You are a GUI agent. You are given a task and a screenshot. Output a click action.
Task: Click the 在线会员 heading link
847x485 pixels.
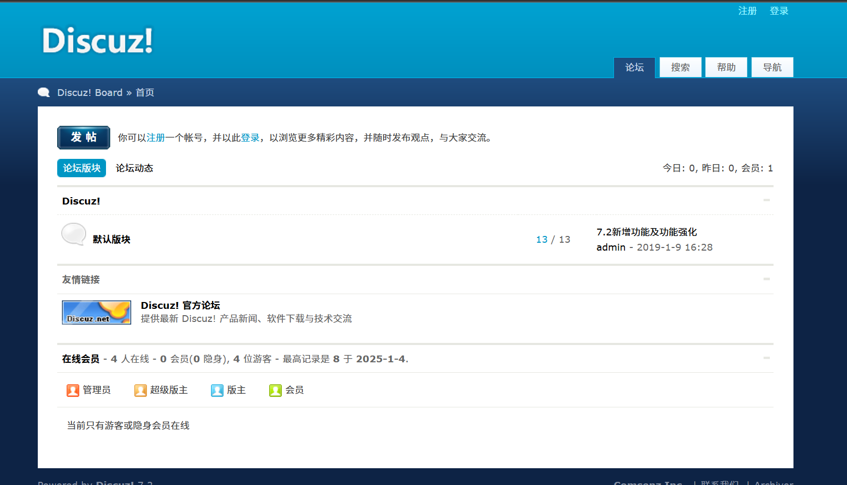coord(81,359)
